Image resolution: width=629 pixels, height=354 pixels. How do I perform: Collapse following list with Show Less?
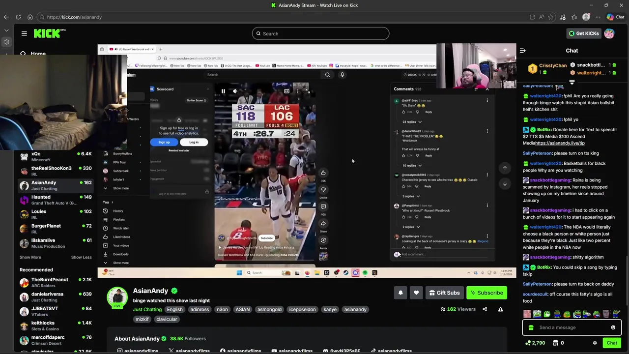click(x=81, y=257)
